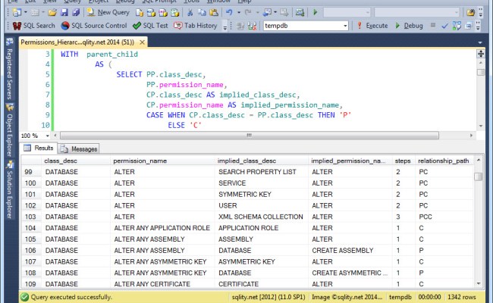493x303 pixels.
Task: Save the query with the floppy disk icon
Action: [x=64, y=13]
